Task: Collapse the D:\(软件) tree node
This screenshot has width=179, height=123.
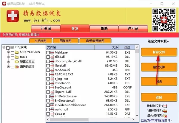Action: click(x=4, y=47)
